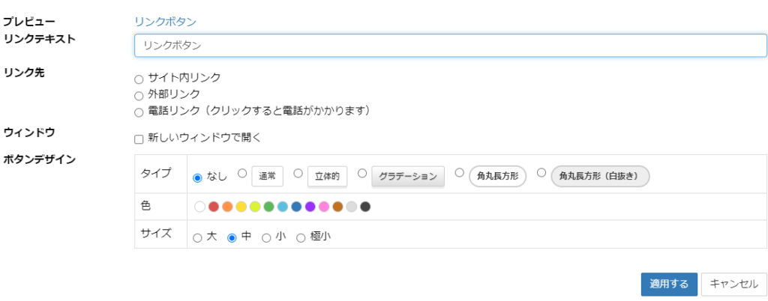Screen dimensions: 768x301
Task: Select the green color swatch
Action: click(268, 207)
